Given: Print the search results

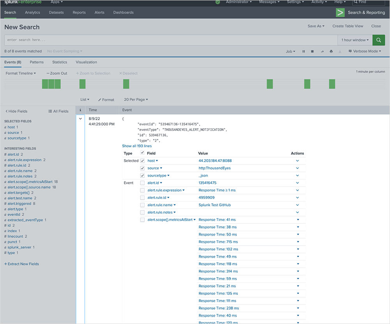Looking at the screenshot, I should 331,51.
